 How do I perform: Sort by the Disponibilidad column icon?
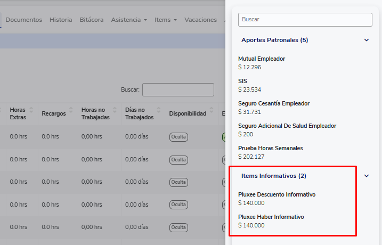click(x=212, y=113)
